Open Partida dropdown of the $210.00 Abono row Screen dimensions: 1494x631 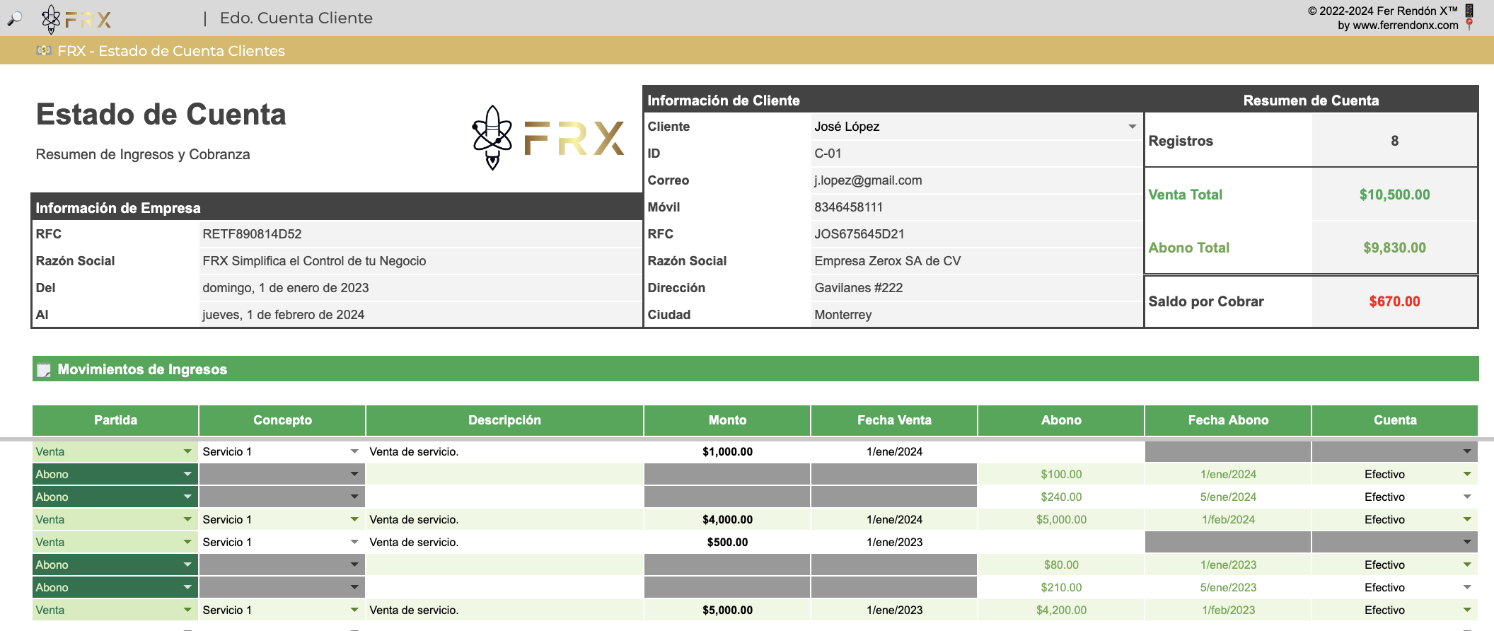(x=187, y=587)
